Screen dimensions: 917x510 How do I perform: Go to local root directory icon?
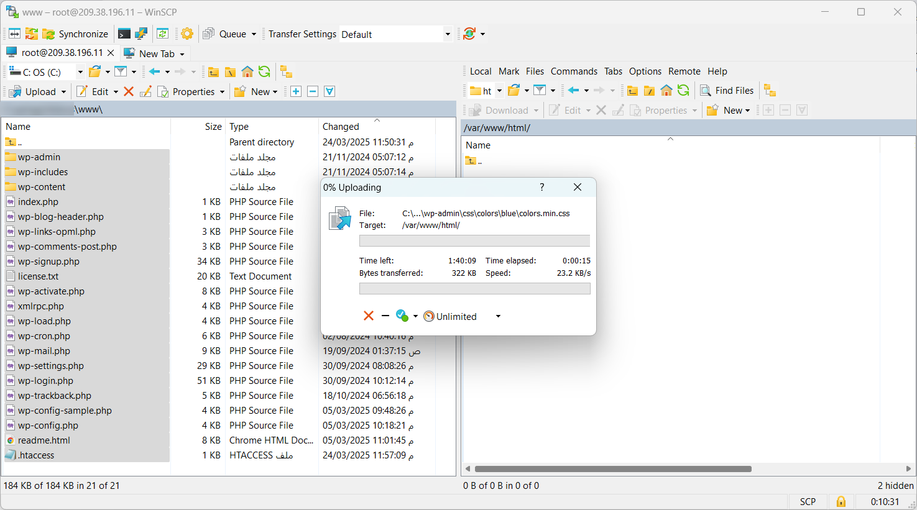tap(230, 72)
